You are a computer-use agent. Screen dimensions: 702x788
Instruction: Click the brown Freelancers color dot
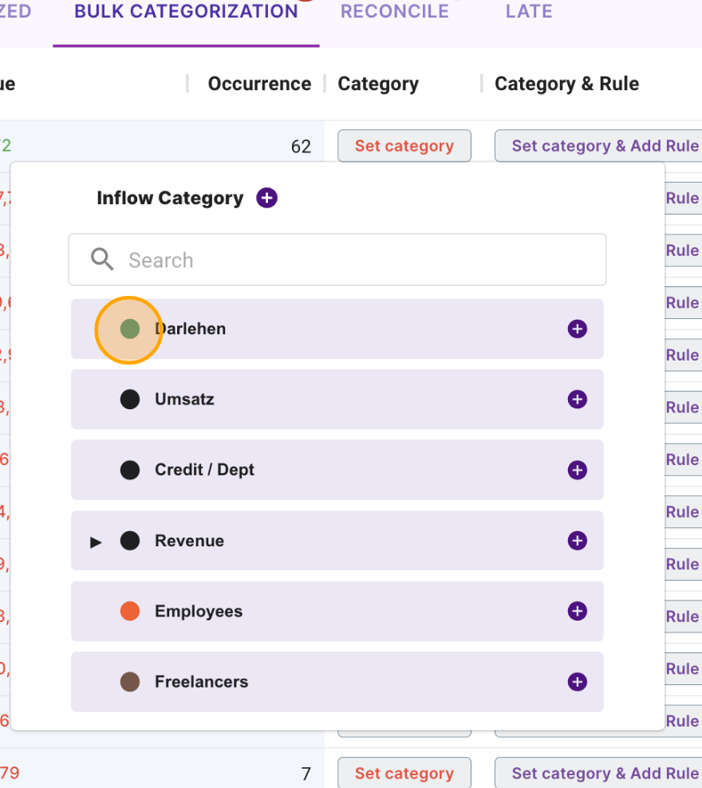tap(130, 682)
